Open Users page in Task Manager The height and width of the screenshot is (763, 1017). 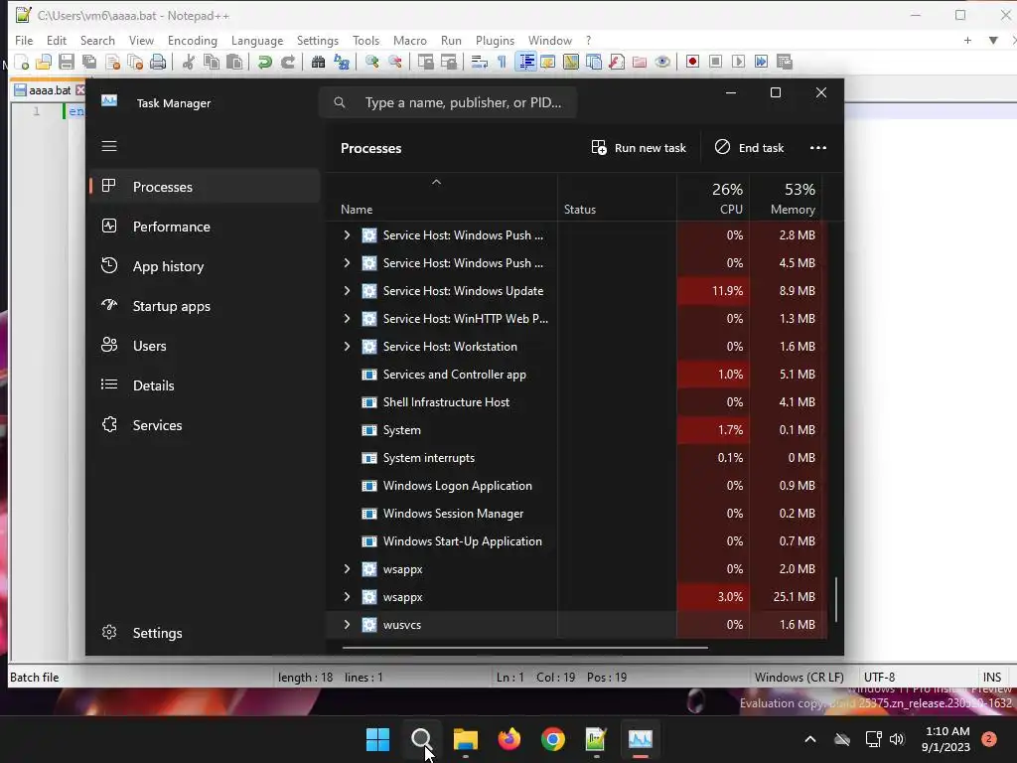pos(203,346)
